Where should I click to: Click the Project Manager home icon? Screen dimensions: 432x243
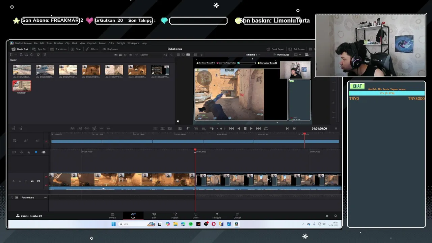[x=327, y=216]
